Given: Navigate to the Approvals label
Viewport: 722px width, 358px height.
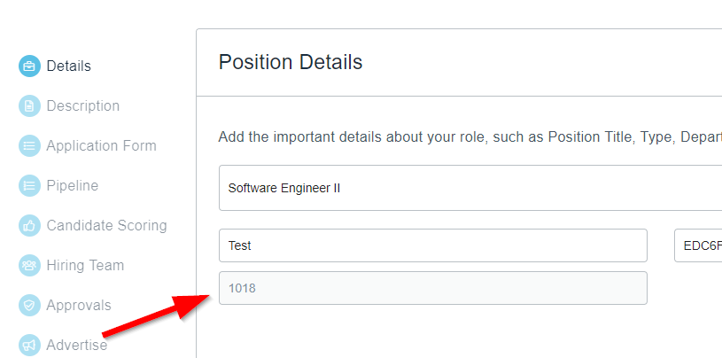Looking at the screenshot, I should 79,306.
